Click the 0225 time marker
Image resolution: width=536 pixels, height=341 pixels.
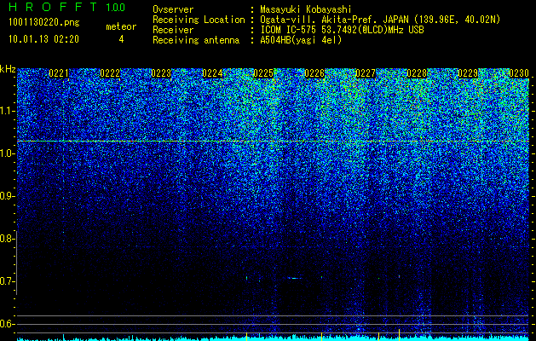tap(263, 73)
